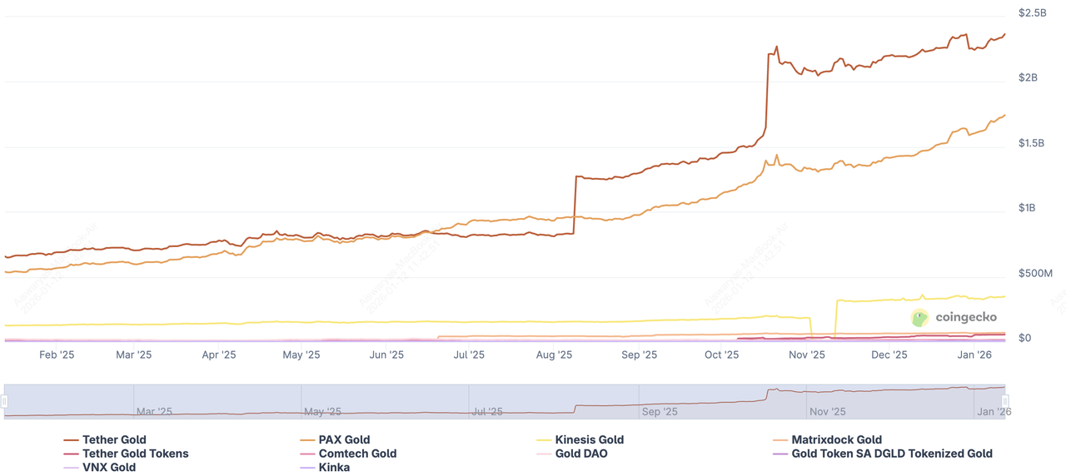Hide Matrixdock Gold from the chart
The image size is (1066, 476).
pos(836,440)
